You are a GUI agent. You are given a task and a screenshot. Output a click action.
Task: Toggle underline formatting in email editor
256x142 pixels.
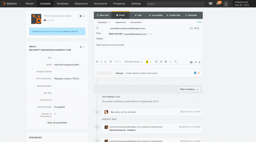click(x=105, y=62)
